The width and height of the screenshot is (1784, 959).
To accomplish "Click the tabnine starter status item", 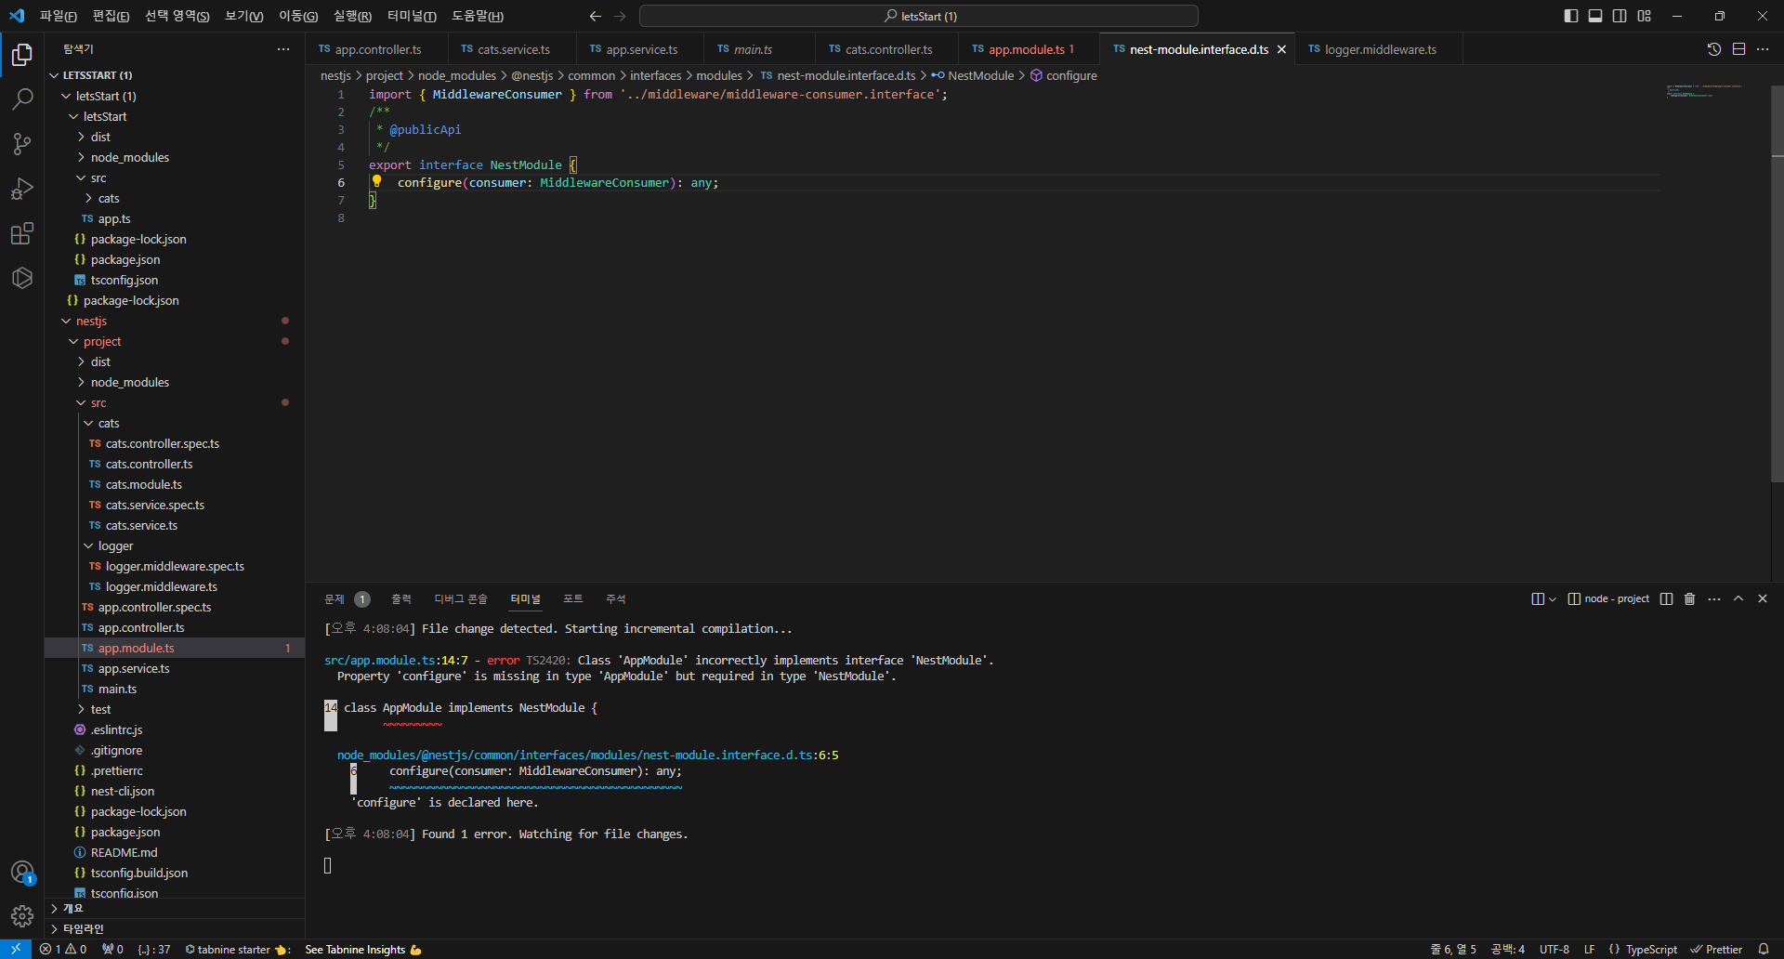I will tap(236, 949).
